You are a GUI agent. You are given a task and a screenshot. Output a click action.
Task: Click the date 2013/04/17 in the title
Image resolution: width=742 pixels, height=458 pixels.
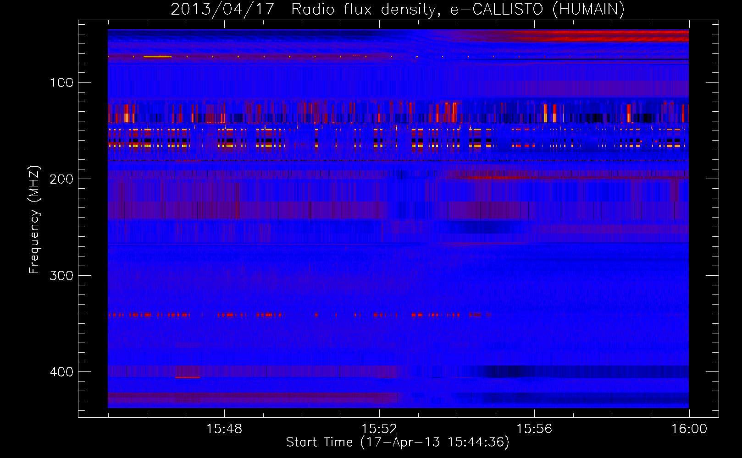coord(222,9)
